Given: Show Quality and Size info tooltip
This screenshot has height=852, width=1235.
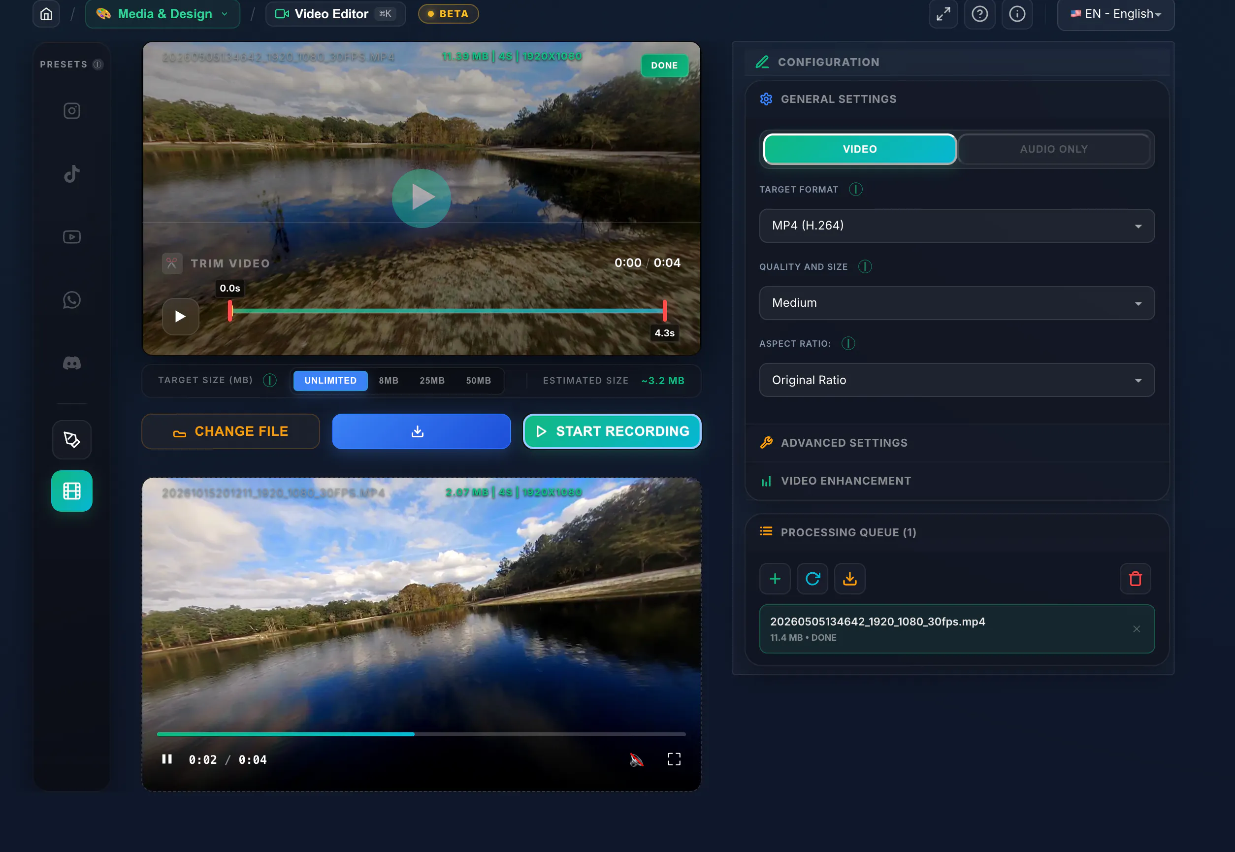Looking at the screenshot, I should (x=865, y=266).
